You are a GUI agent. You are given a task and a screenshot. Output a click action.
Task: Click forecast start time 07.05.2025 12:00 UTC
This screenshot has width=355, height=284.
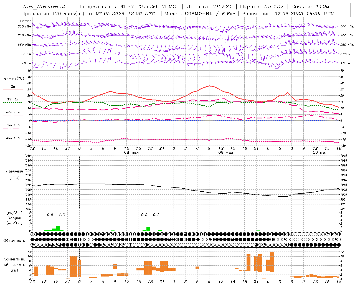[x=125, y=14]
